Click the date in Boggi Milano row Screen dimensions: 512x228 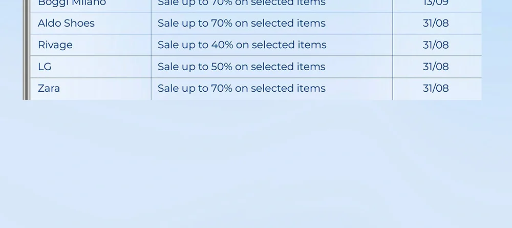point(436,4)
